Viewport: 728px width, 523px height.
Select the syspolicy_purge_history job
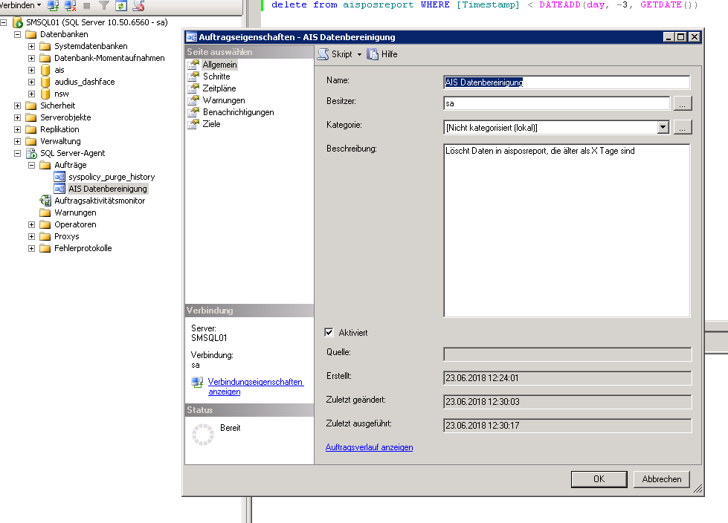[111, 177]
